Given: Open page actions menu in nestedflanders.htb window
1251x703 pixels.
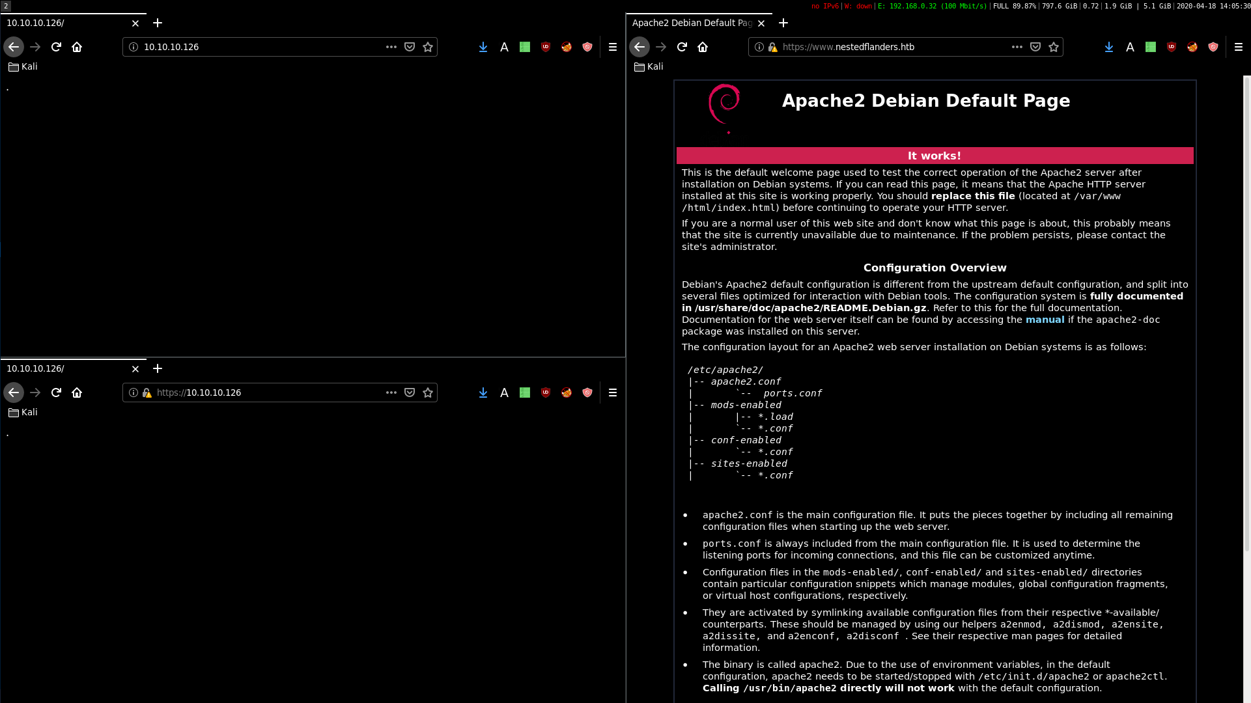Looking at the screenshot, I should (x=1017, y=47).
